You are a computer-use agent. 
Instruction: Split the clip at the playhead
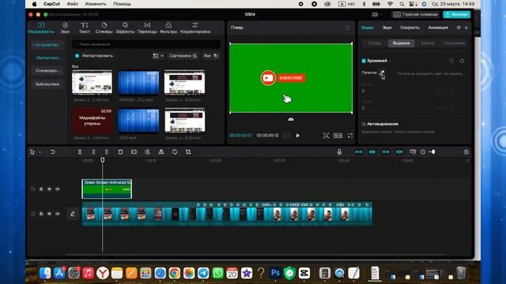(80, 151)
